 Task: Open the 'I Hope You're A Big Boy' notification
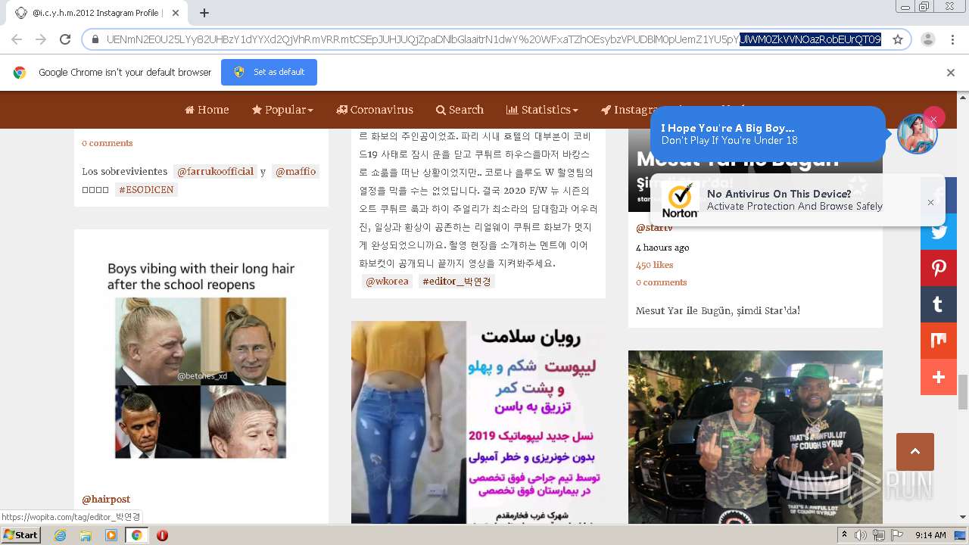point(768,134)
